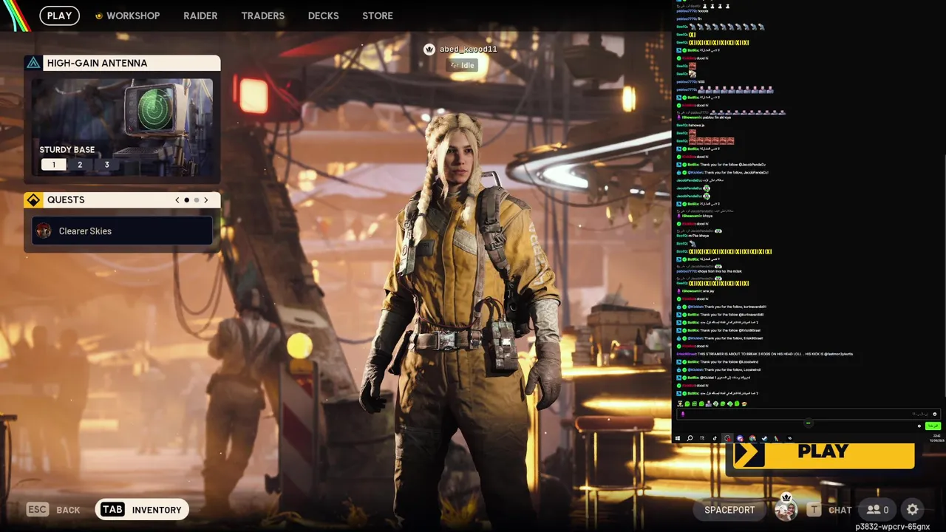Click the stream chat message input field

(x=809, y=414)
